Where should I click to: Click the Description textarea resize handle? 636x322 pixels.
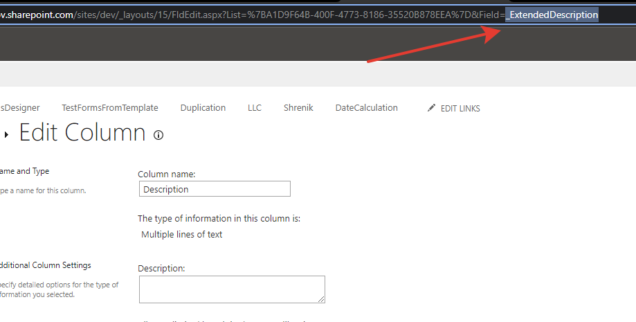click(x=321, y=299)
